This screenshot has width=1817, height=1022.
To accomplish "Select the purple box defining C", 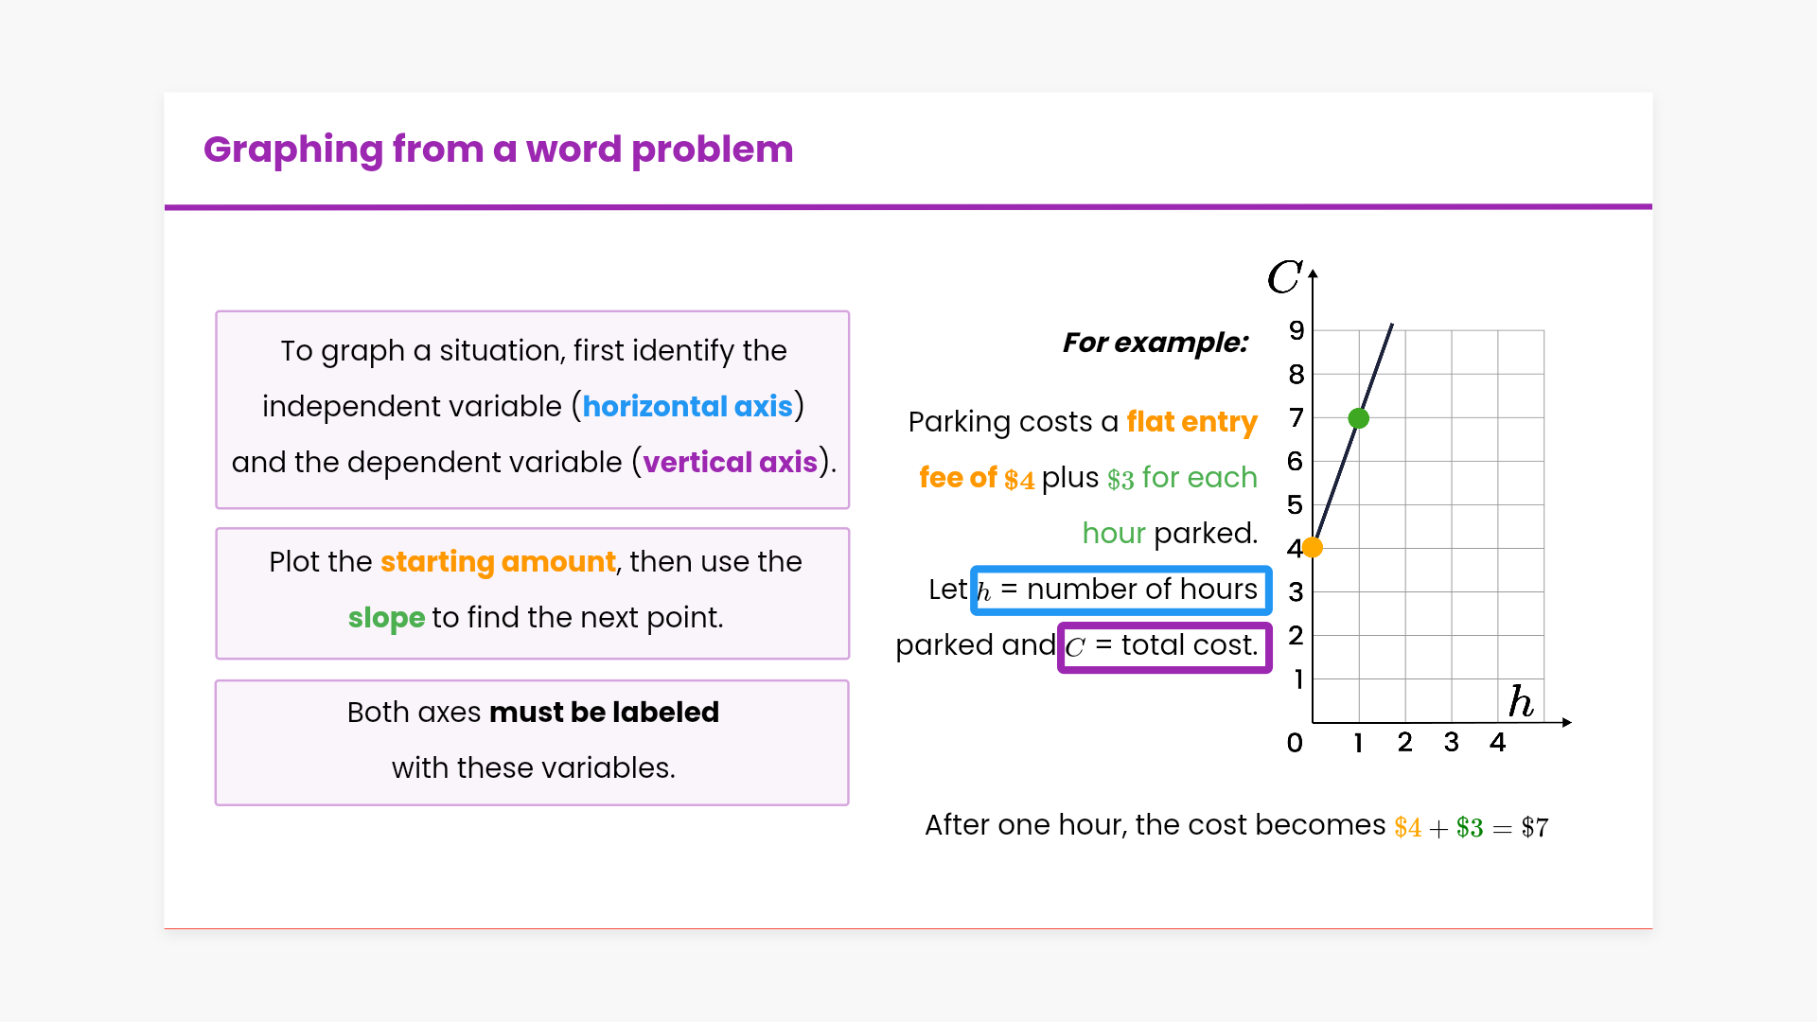I will click(x=1165, y=646).
